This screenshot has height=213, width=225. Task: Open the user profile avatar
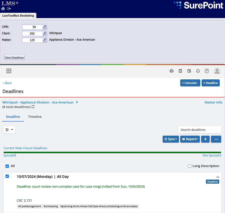coord(217,71)
